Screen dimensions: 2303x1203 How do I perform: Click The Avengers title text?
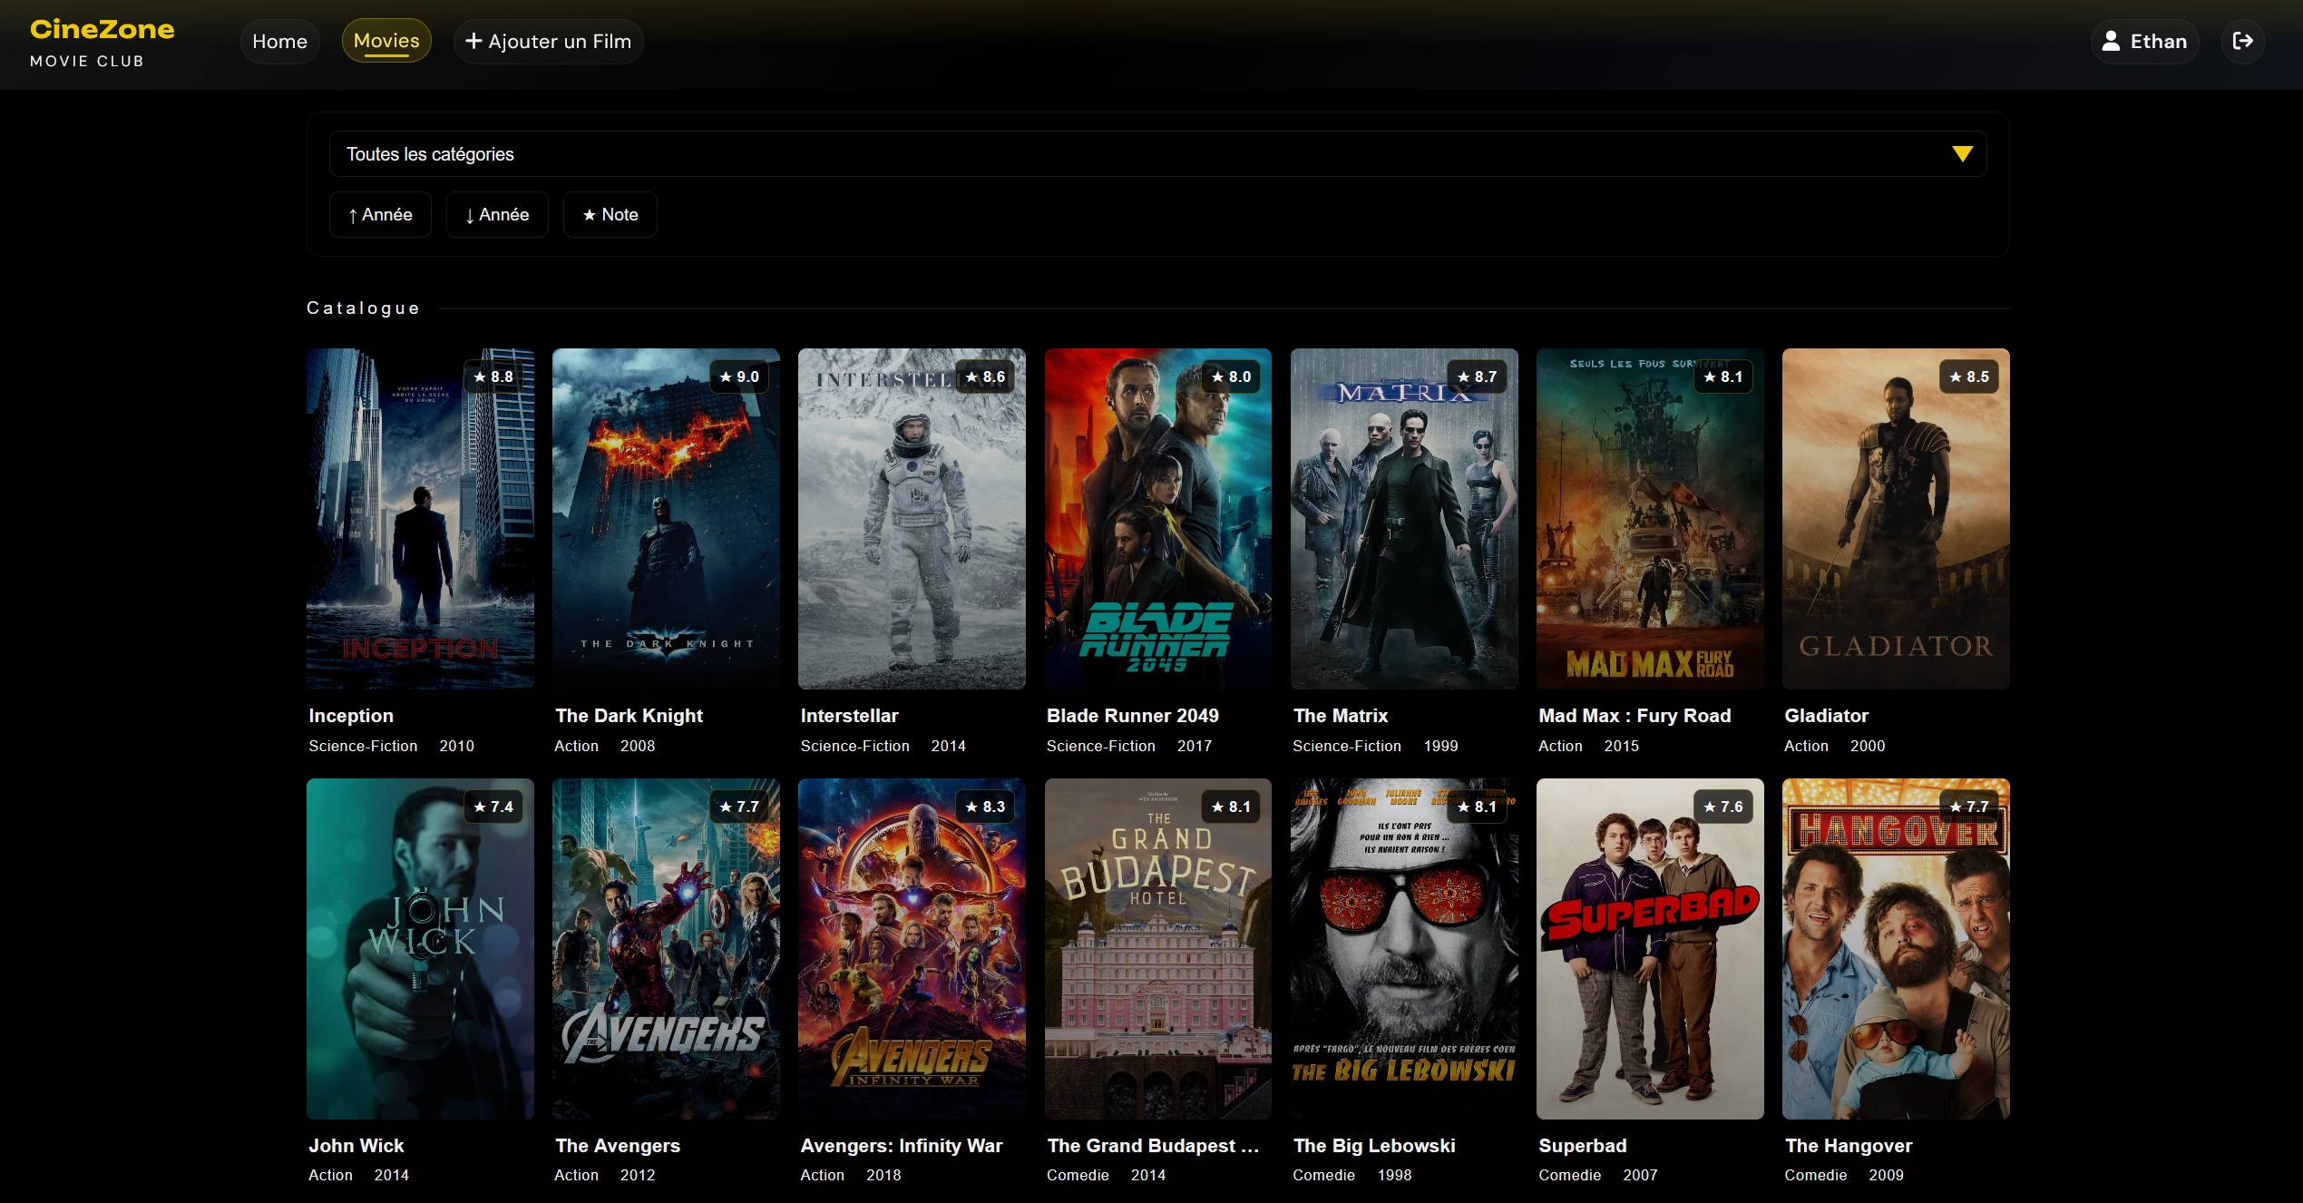click(618, 1146)
